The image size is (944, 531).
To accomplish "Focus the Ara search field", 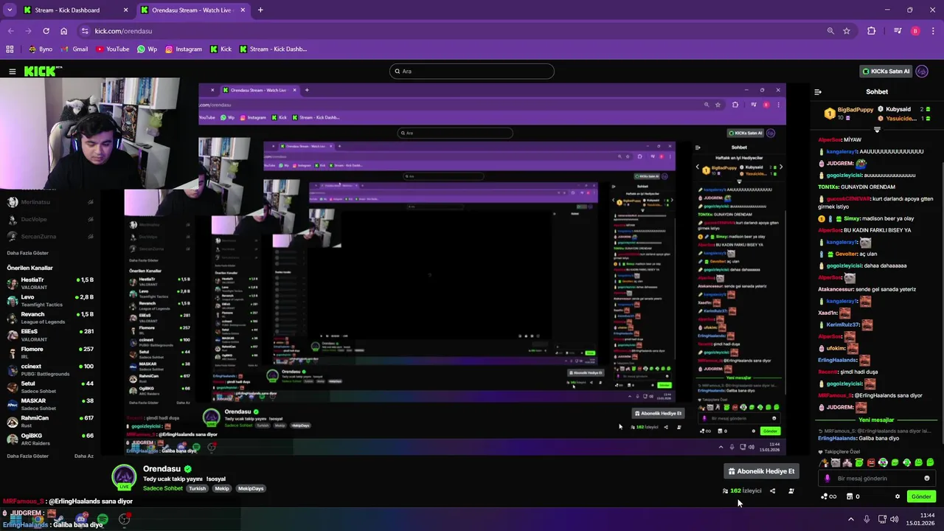I will click(x=472, y=72).
